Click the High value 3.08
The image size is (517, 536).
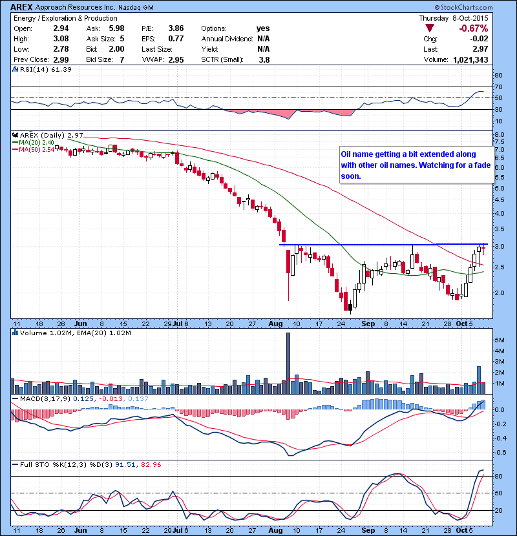61,39
